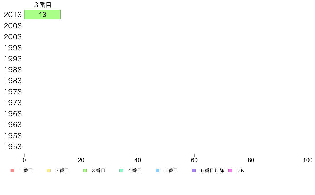
Task: Click the D.K. legend text
Action: click(241, 171)
